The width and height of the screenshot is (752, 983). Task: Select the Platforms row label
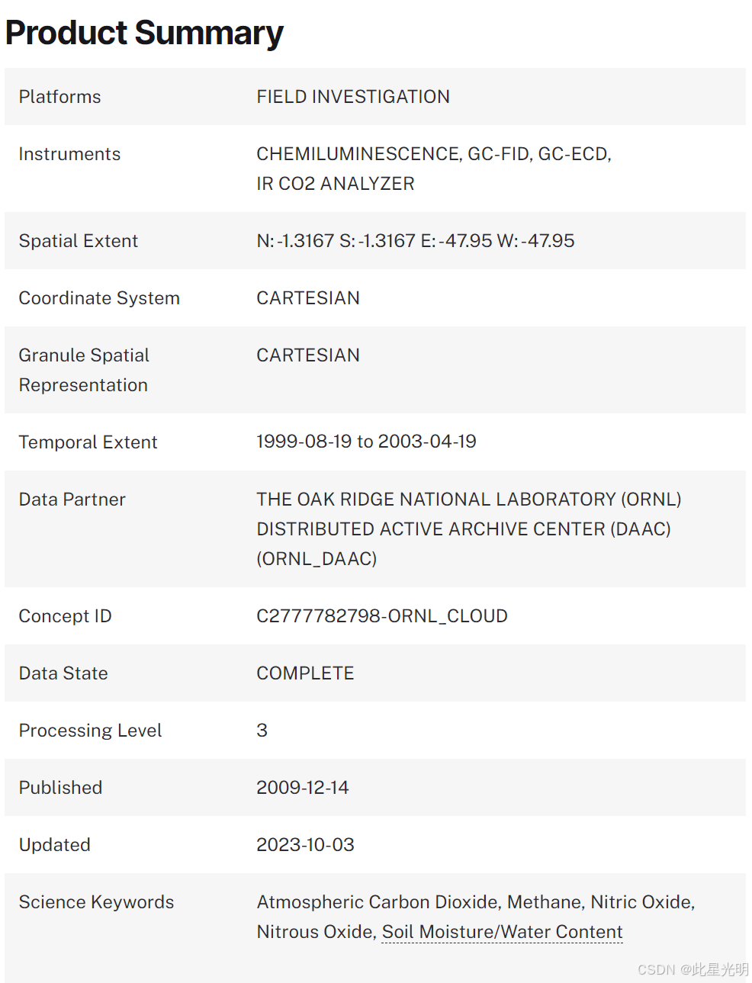click(59, 97)
